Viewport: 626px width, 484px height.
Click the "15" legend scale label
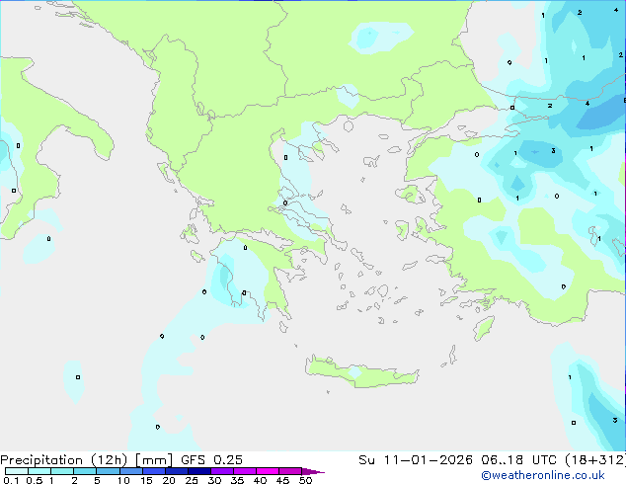pyautogui.click(x=146, y=480)
